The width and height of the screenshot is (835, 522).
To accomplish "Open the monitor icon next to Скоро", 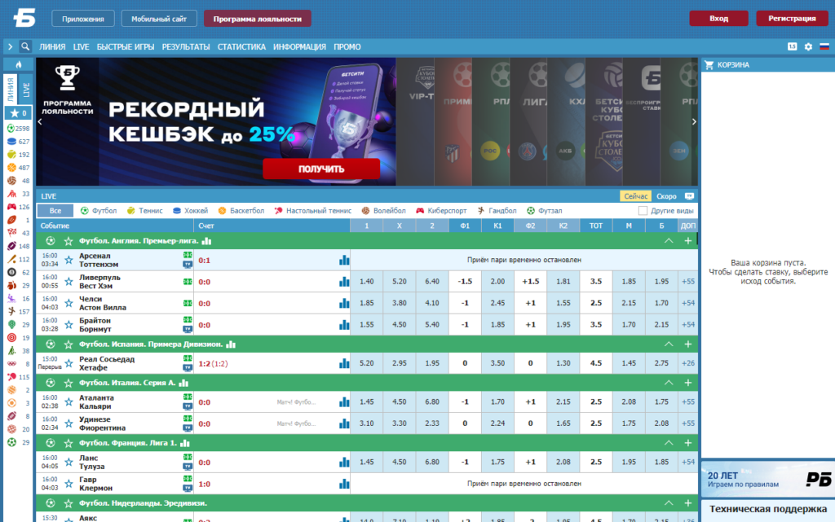I will (x=690, y=196).
